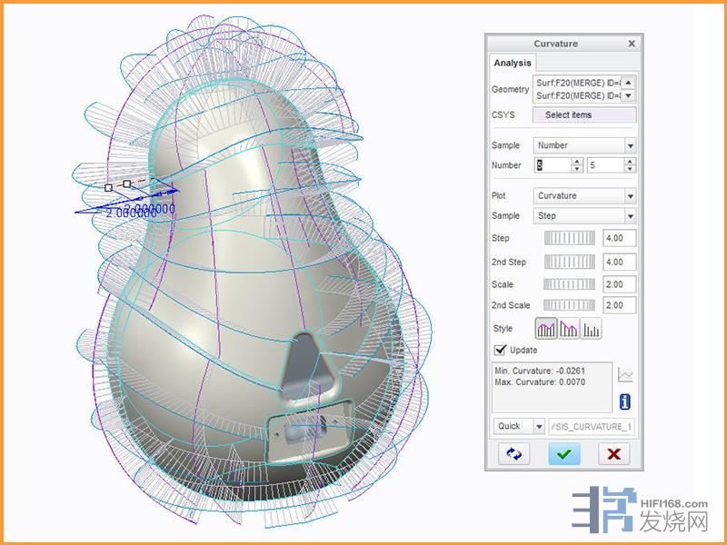The image size is (727, 545).
Task: Close the Curvature dialog
Action: click(x=632, y=44)
